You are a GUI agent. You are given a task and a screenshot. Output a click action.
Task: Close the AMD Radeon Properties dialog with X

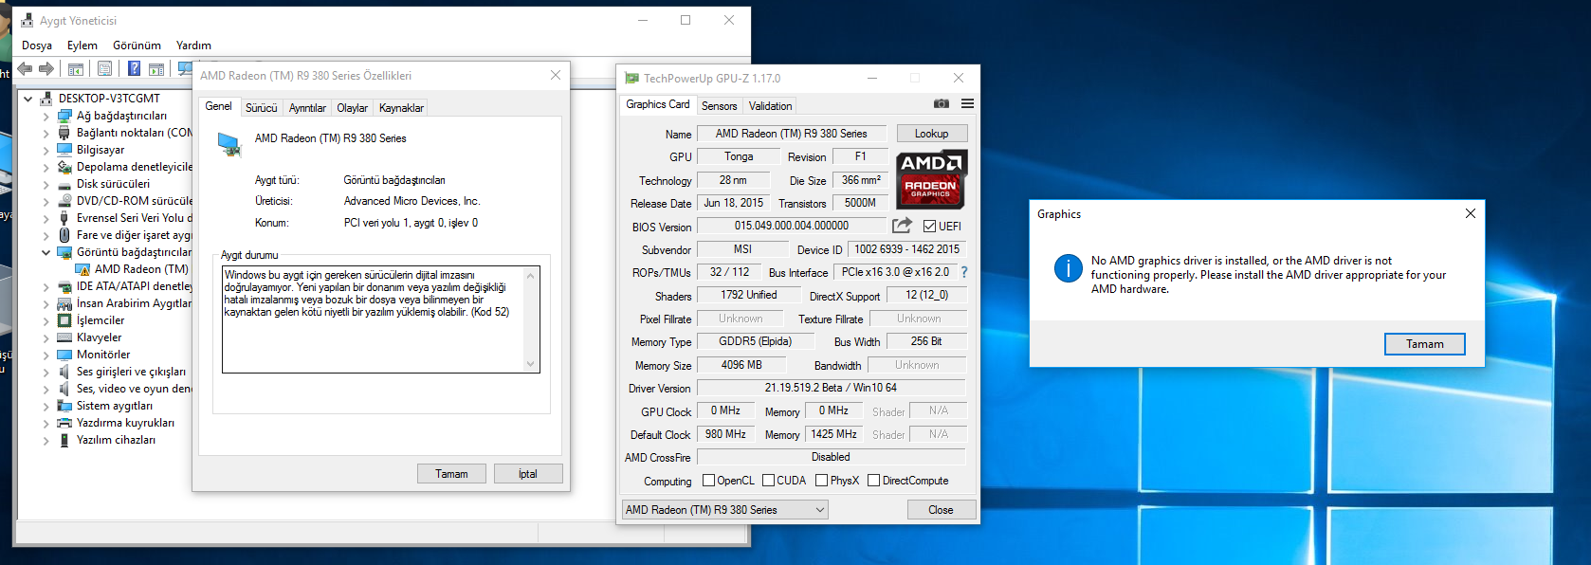(x=556, y=76)
